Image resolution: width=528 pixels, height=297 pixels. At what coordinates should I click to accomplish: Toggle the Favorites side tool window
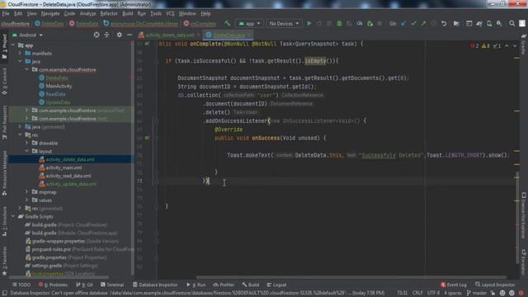click(x=4, y=261)
